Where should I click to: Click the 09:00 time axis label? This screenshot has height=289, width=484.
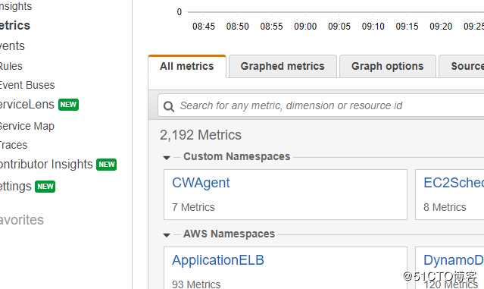click(305, 27)
